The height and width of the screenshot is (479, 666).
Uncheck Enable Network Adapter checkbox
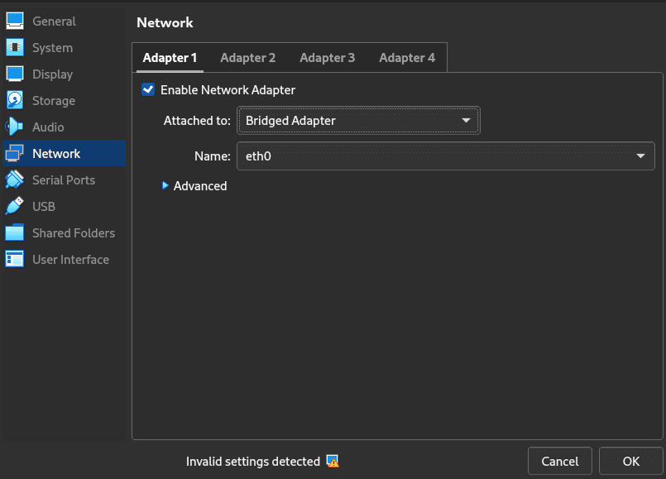point(148,89)
